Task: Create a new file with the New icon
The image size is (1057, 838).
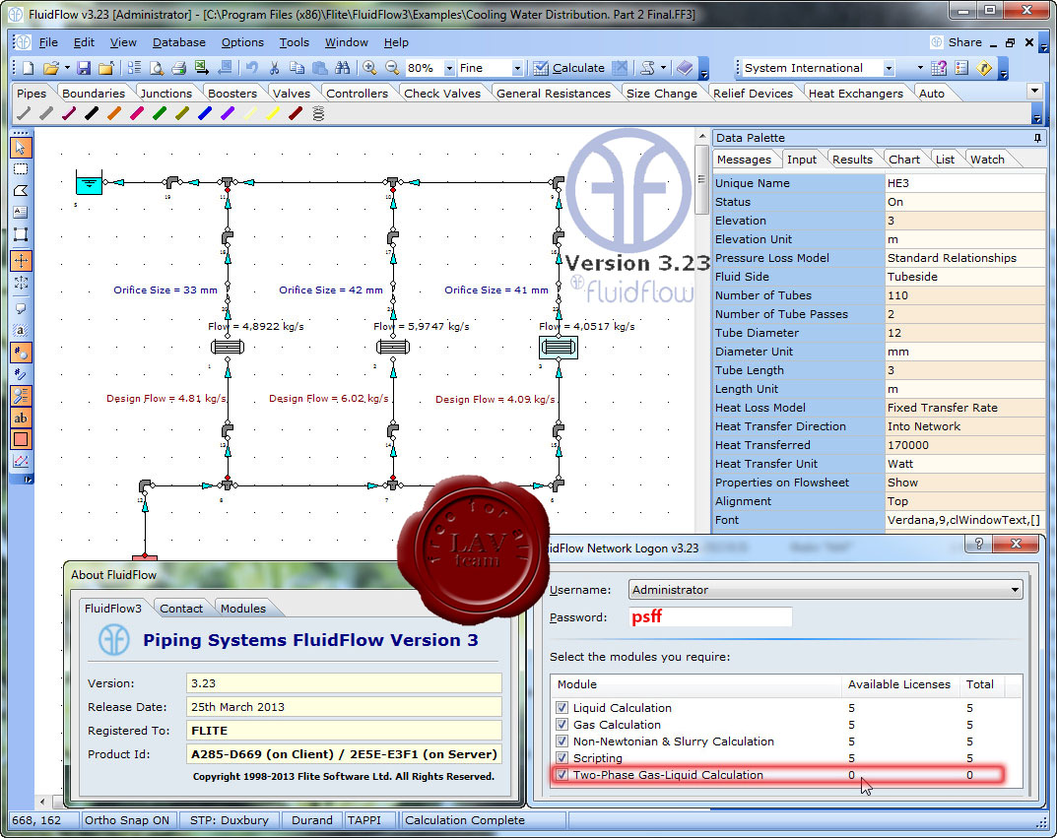Action: (x=28, y=68)
